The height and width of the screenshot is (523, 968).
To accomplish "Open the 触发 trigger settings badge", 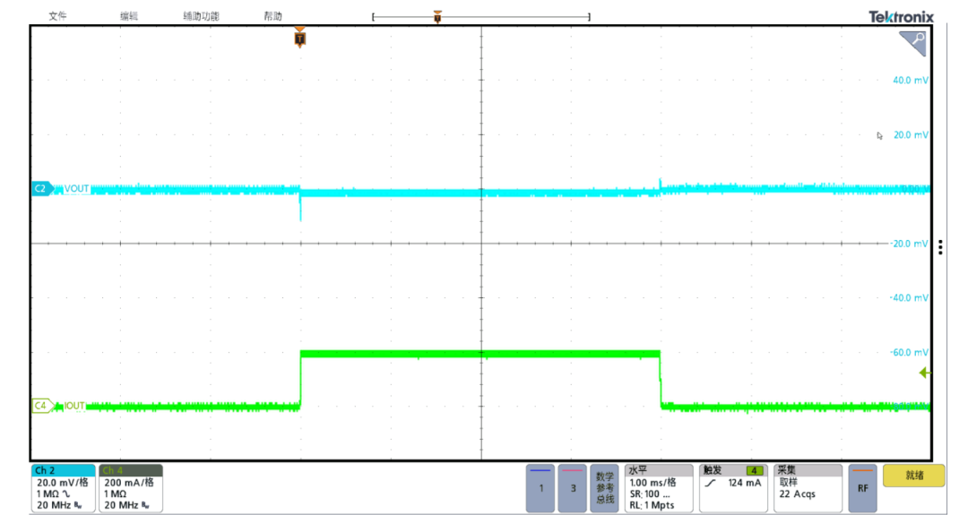I will click(x=732, y=488).
